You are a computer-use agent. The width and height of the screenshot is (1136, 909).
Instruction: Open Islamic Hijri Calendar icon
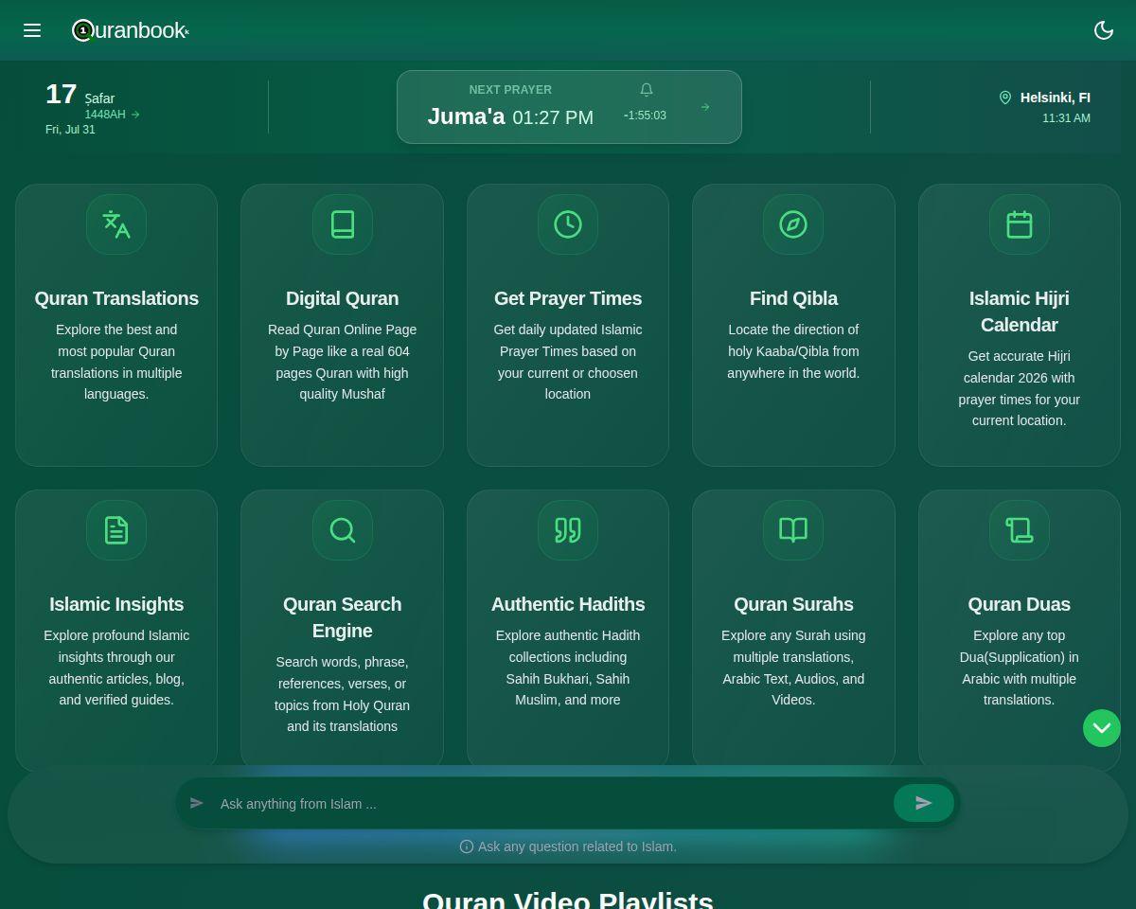click(x=1020, y=224)
